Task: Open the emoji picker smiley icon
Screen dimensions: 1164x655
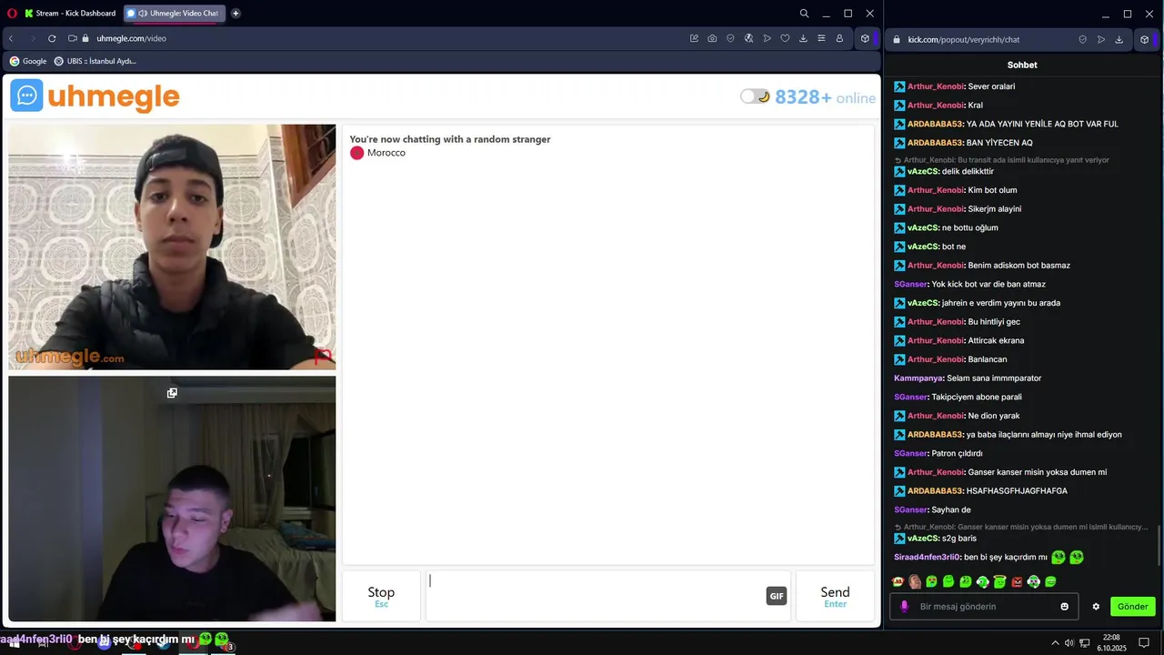Action: (x=1065, y=607)
